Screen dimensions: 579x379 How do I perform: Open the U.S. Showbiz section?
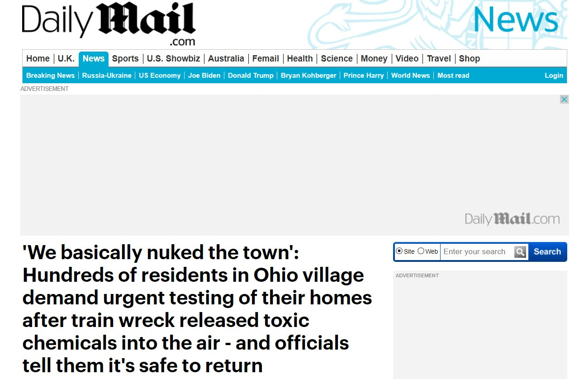tap(173, 59)
